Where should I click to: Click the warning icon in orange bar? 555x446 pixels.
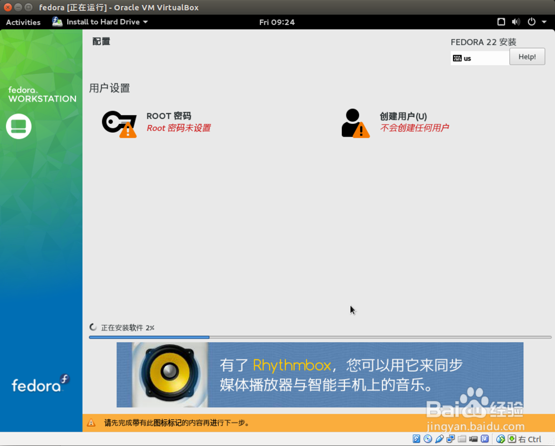click(x=92, y=423)
